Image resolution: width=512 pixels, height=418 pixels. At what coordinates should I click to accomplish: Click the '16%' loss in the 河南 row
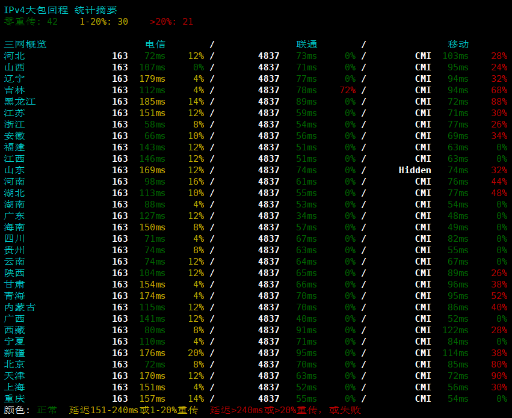[x=196, y=182]
